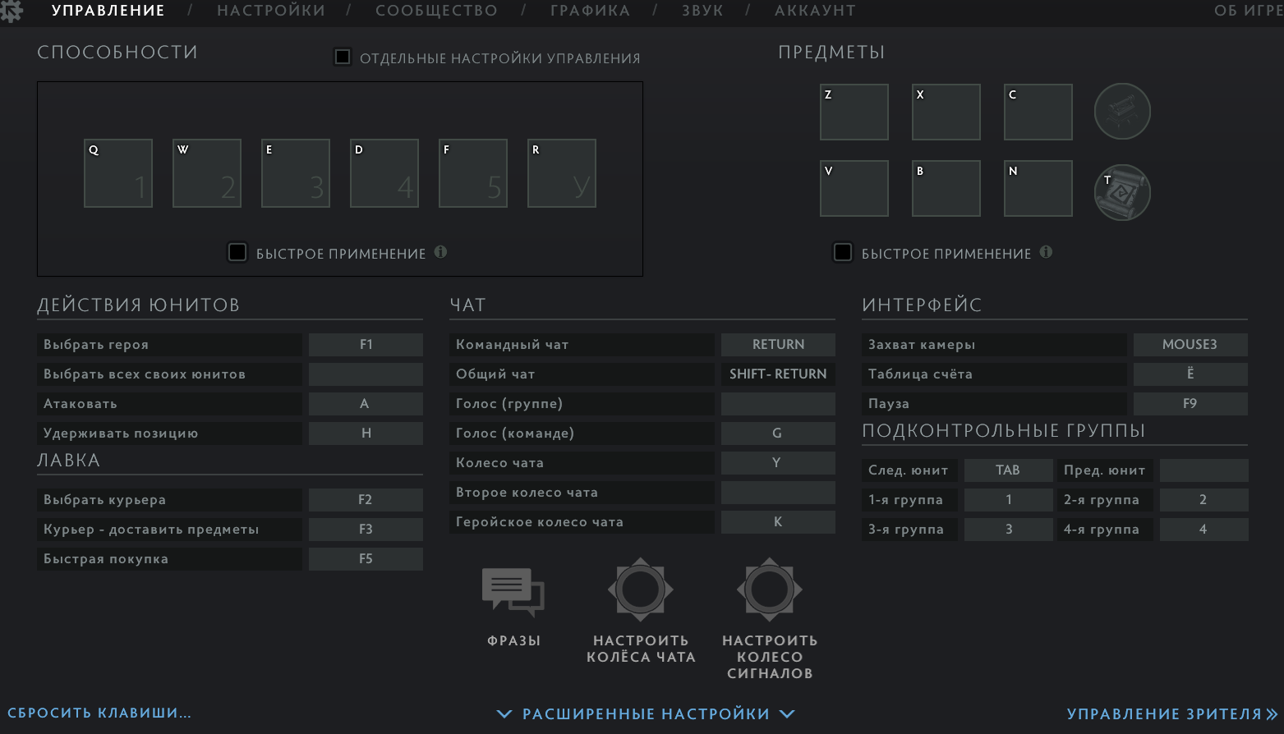Change camera grip key MOUSE3

(x=1190, y=345)
